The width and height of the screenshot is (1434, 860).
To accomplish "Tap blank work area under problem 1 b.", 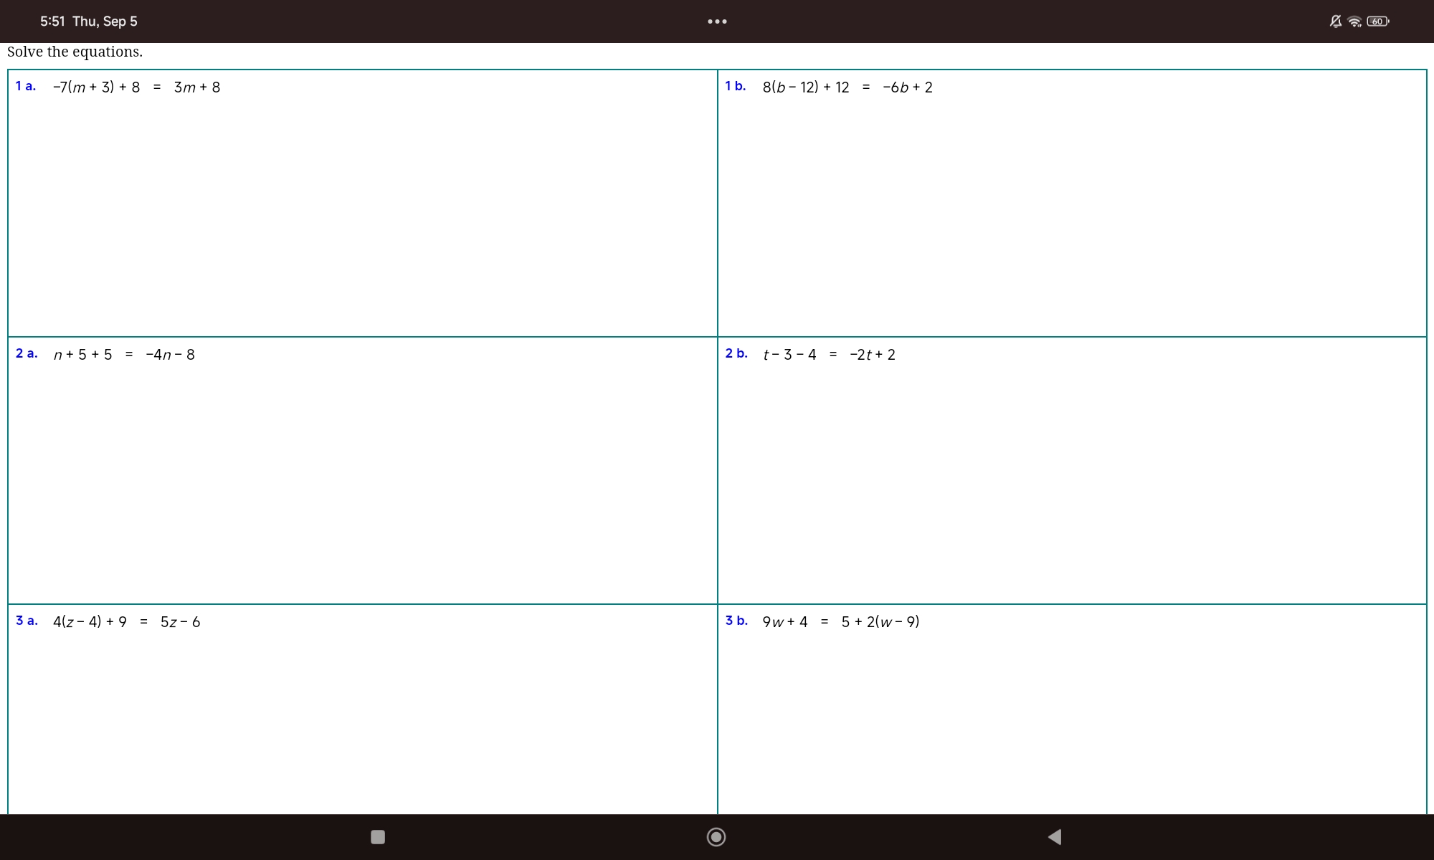I will 1072,215.
